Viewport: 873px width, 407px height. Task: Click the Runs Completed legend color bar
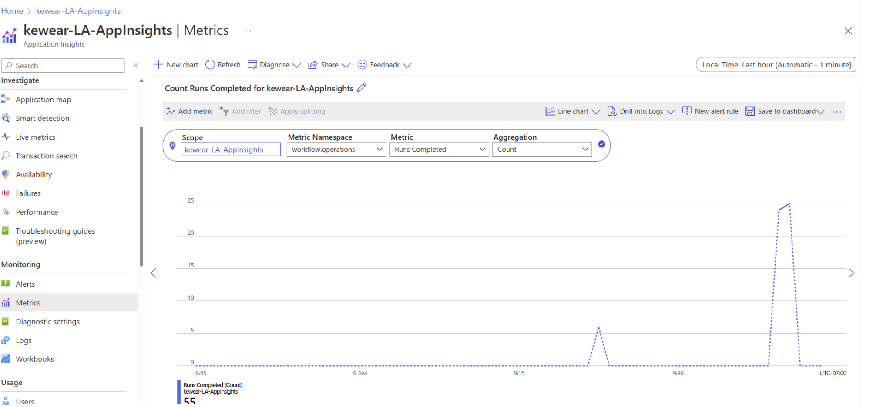coord(178,392)
